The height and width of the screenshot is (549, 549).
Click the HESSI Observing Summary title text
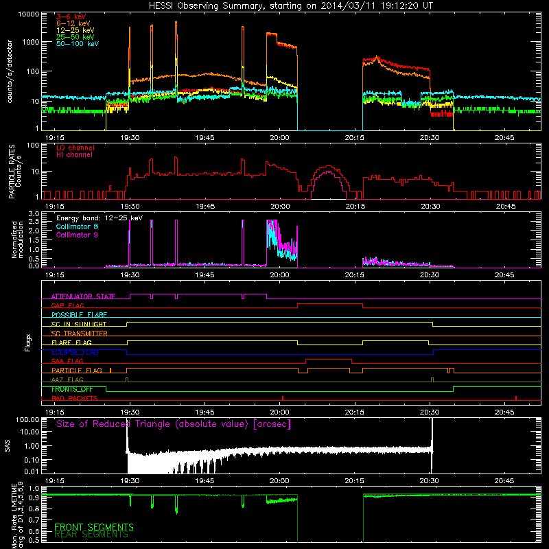point(291,6)
